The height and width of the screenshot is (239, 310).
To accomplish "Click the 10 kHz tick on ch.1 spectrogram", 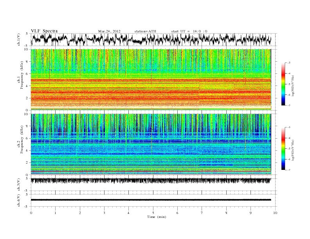I will coord(26,49).
